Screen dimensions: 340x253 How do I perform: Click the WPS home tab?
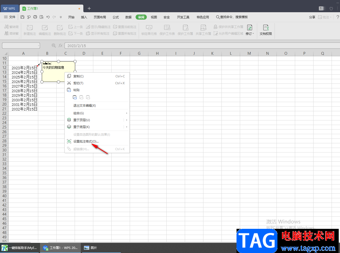point(9,8)
